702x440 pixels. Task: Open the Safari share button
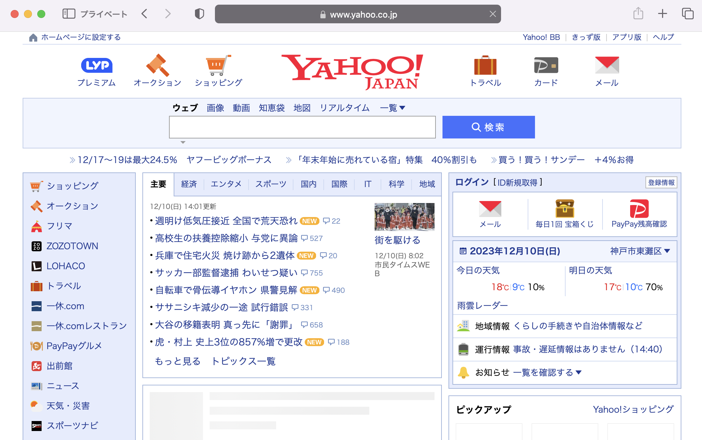point(638,14)
